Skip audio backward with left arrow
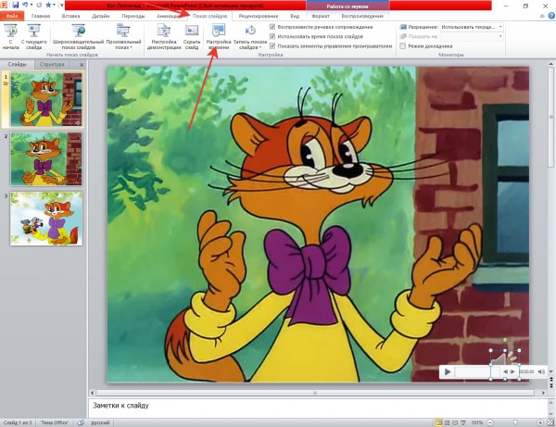Viewport: 556px width, 427px height. pos(505,371)
